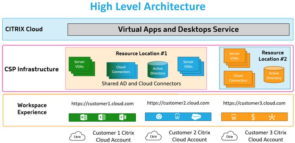Open the customer2.cloud.com URL
This screenshot has height=143, width=295.
point(178,103)
